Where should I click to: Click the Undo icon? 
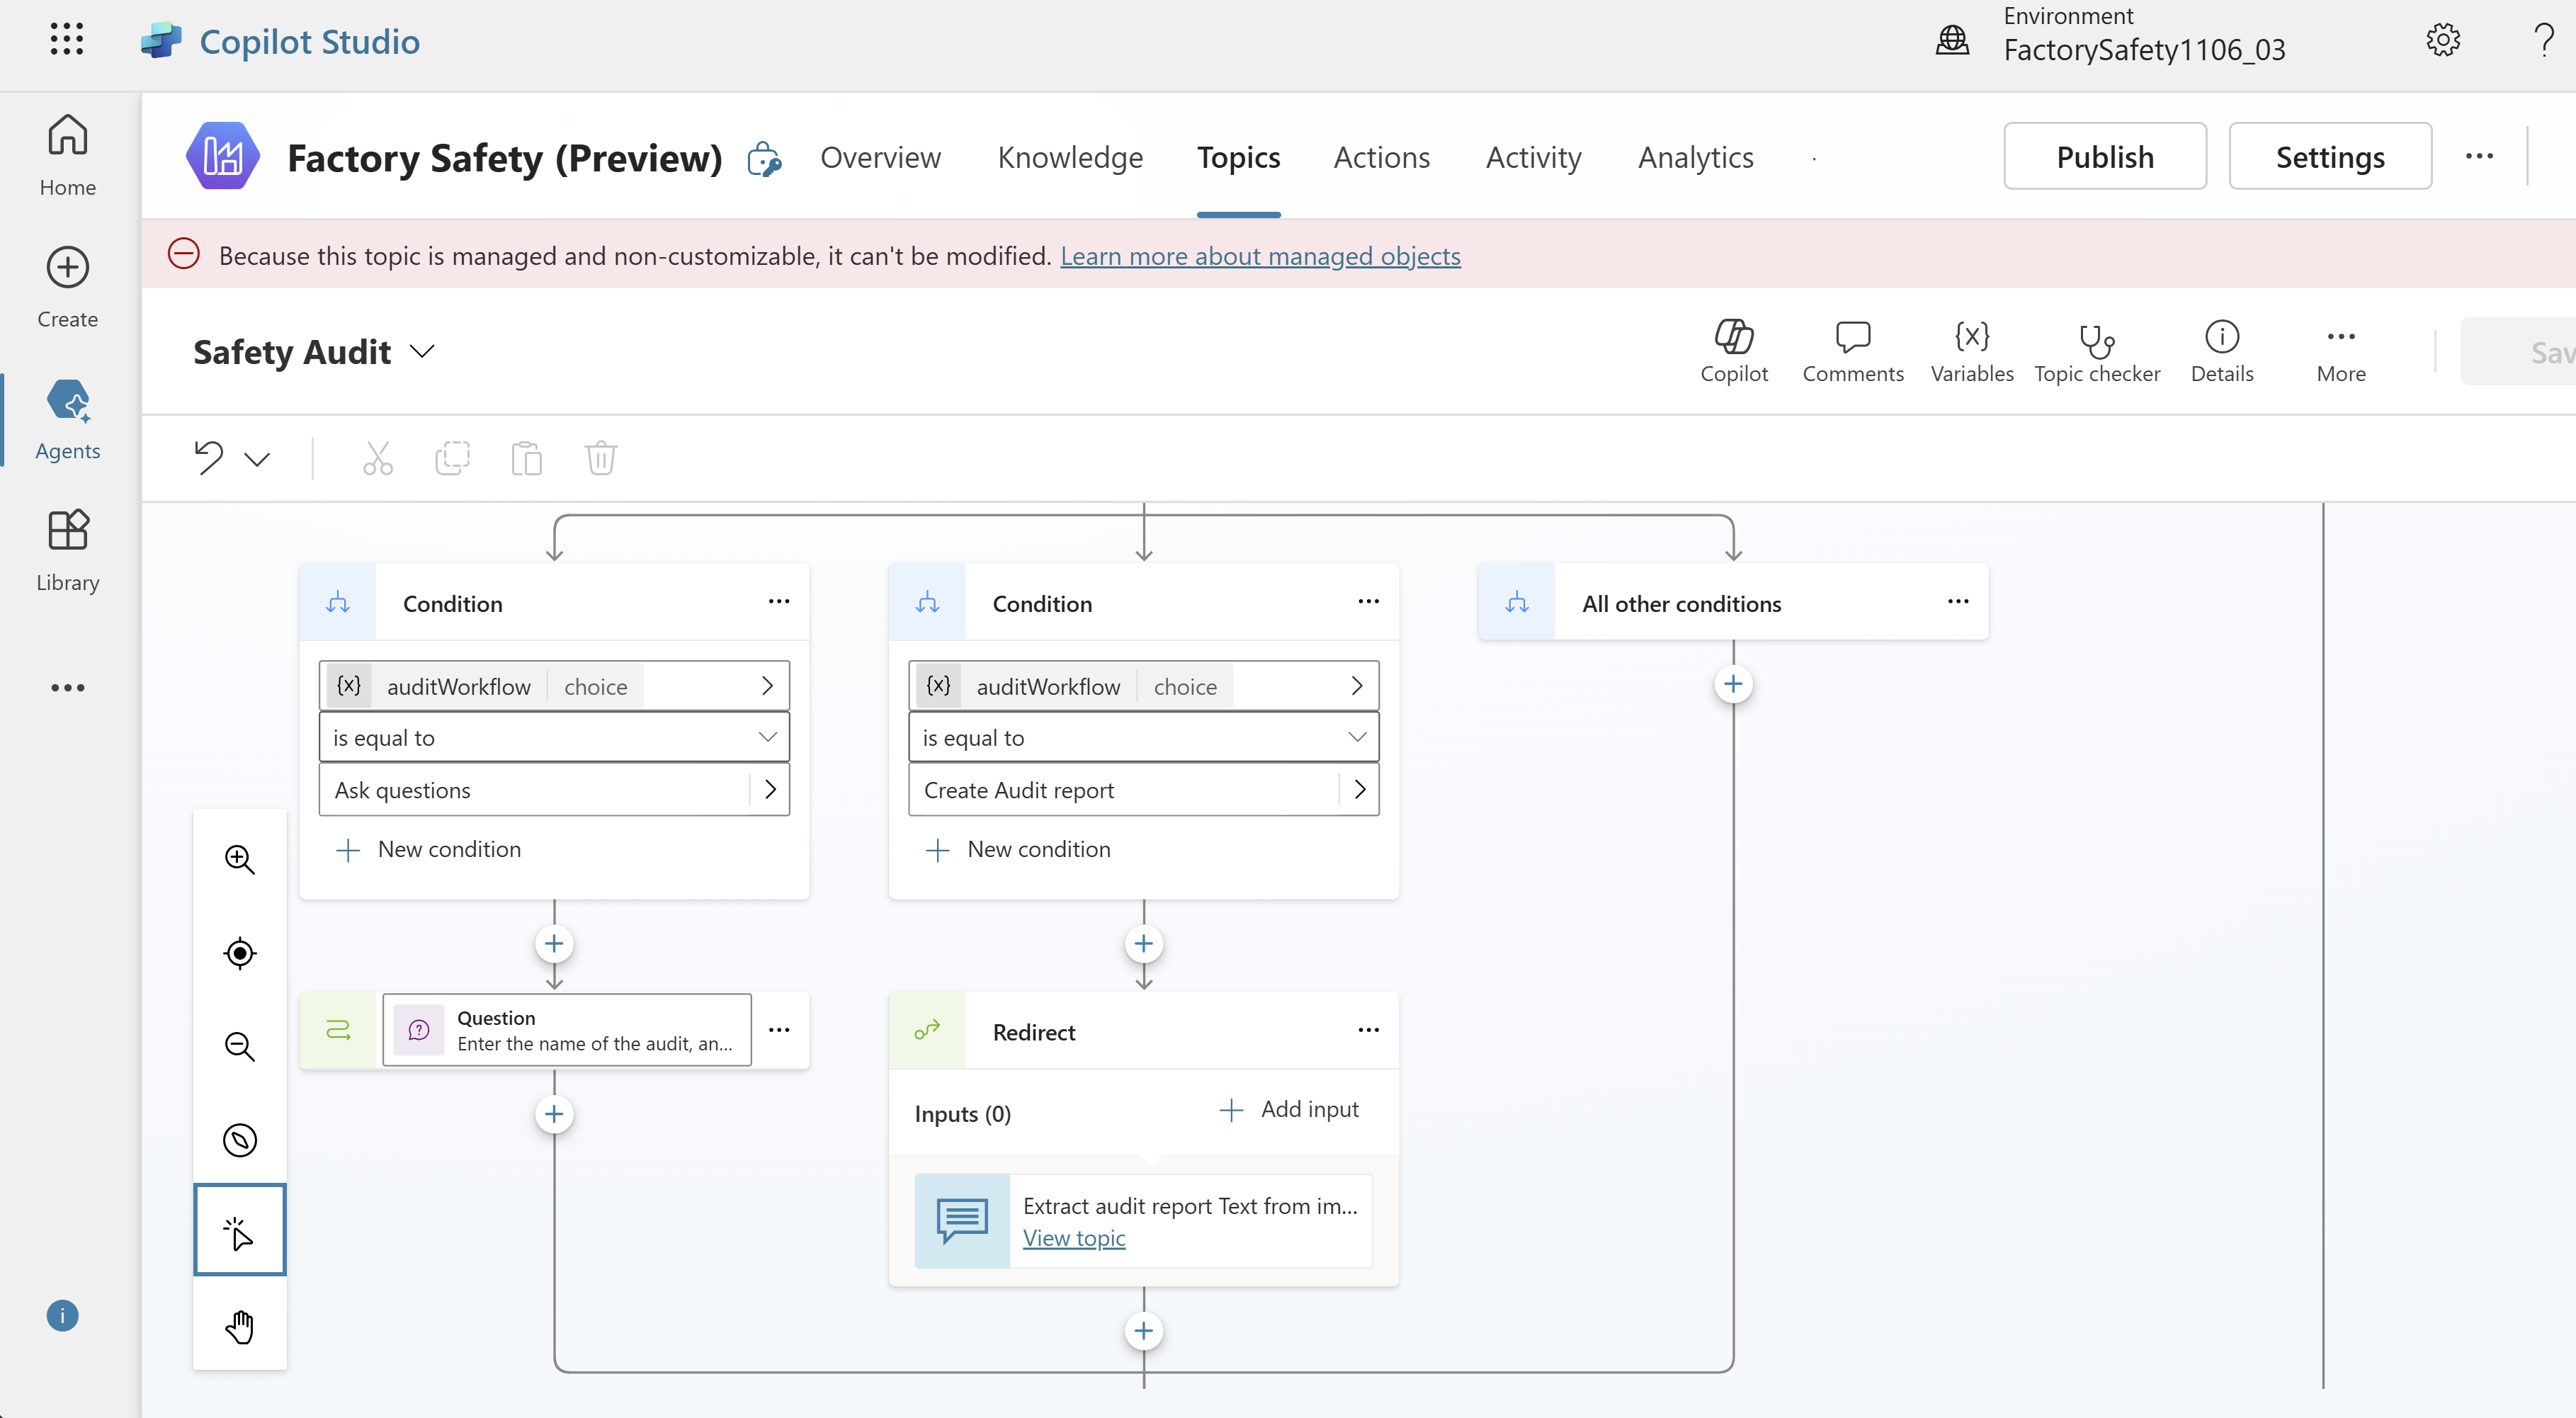tap(209, 458)
